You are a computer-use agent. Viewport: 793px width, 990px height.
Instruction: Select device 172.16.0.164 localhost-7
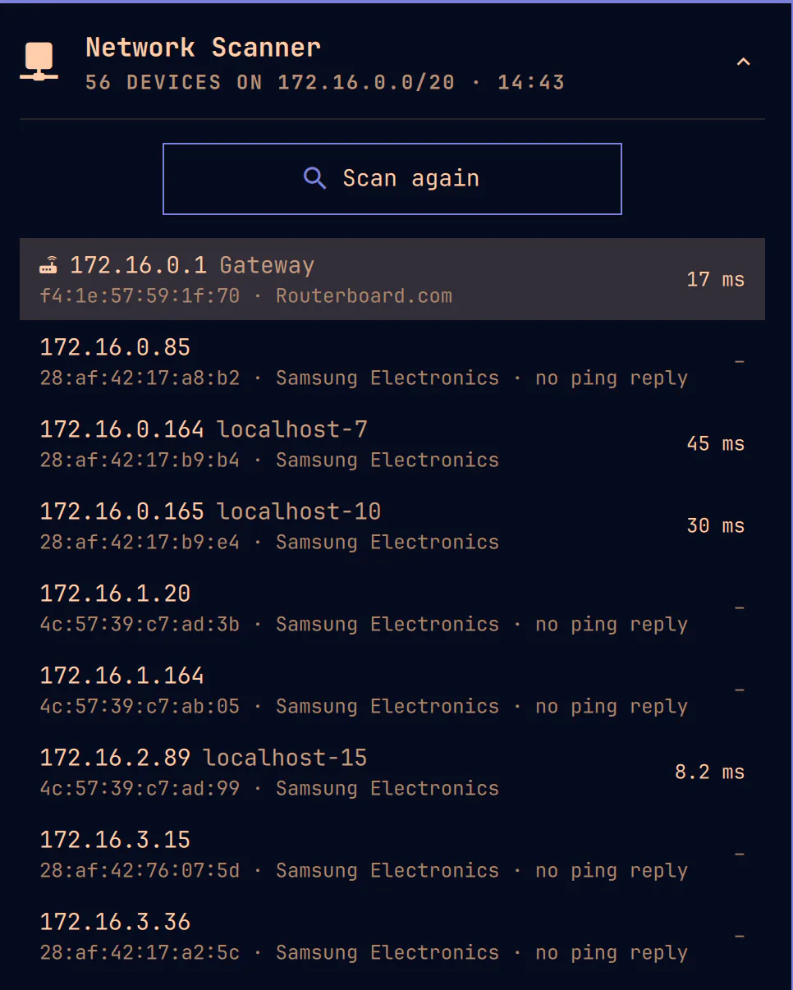point(392,443)
